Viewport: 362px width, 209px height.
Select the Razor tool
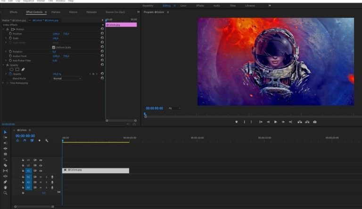[5, 165]
